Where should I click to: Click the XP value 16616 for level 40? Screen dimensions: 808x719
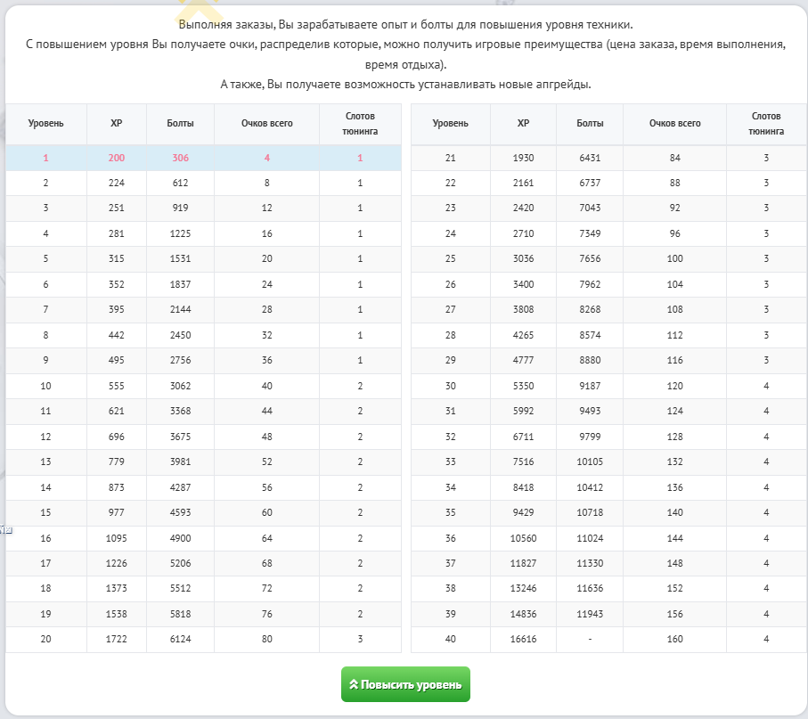point(523,639)
